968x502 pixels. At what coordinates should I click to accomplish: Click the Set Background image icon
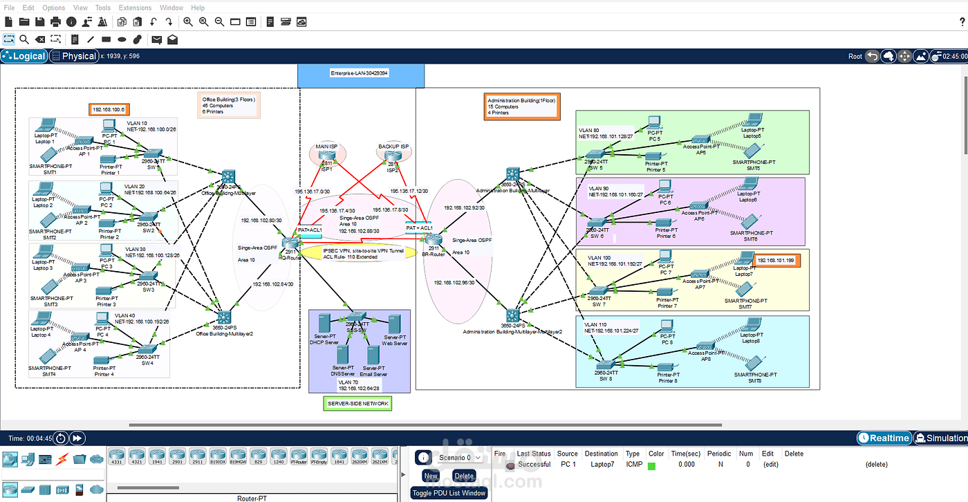point(920,56)
